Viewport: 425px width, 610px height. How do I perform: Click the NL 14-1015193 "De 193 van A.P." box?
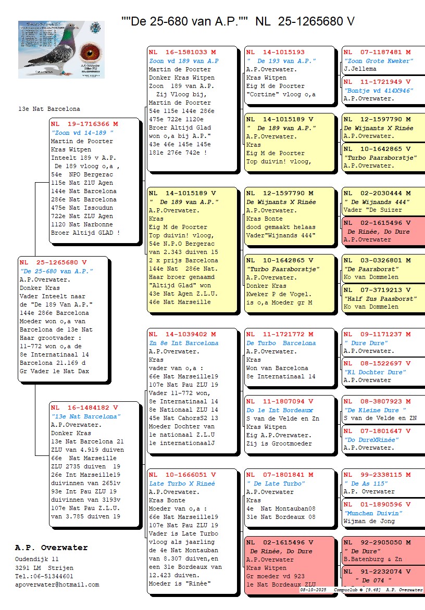click(x=289, y=76)
